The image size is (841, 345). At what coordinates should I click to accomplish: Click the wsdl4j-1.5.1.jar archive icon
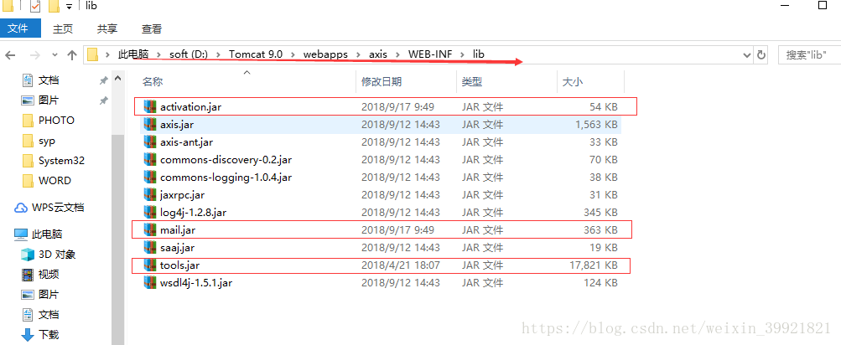[x=149, y=282]
